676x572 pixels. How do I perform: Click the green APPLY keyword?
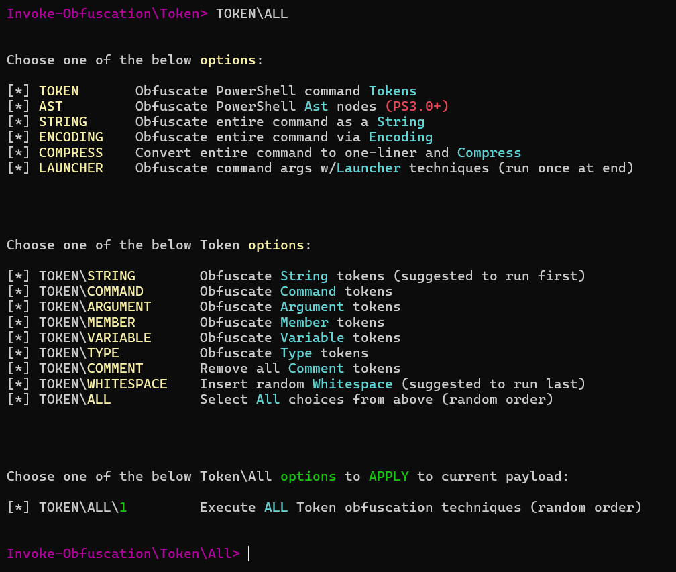(388, 476)
